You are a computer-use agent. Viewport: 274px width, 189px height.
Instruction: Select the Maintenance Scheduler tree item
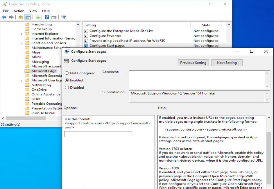(x=51, y=48)
